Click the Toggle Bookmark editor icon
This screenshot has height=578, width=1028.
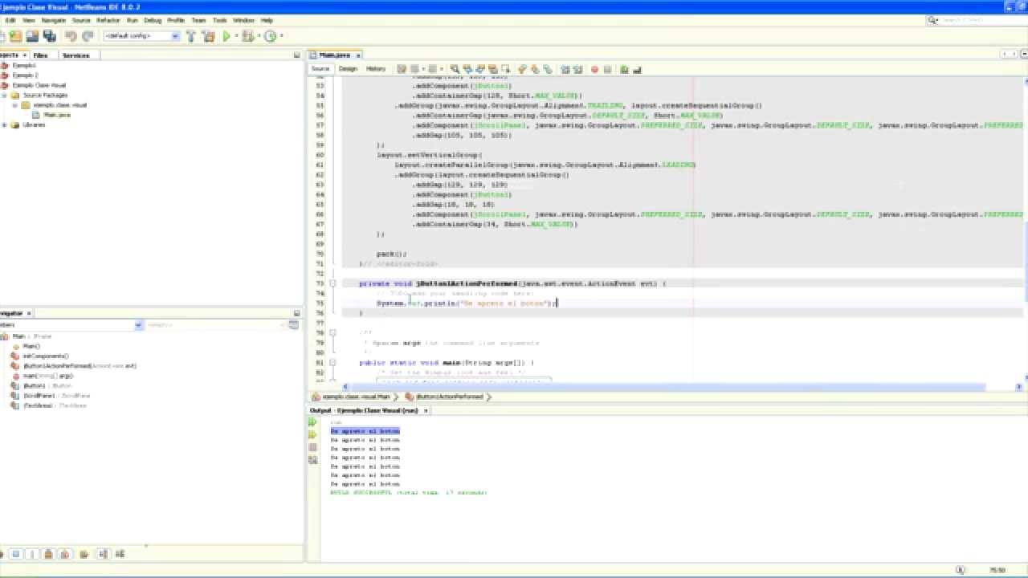(x=548, y=69)
